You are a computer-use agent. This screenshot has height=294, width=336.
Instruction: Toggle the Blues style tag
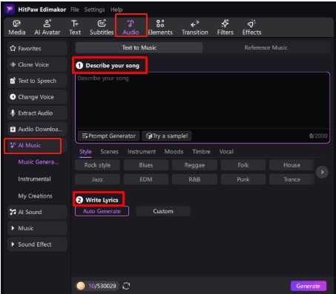click(146, 165)
